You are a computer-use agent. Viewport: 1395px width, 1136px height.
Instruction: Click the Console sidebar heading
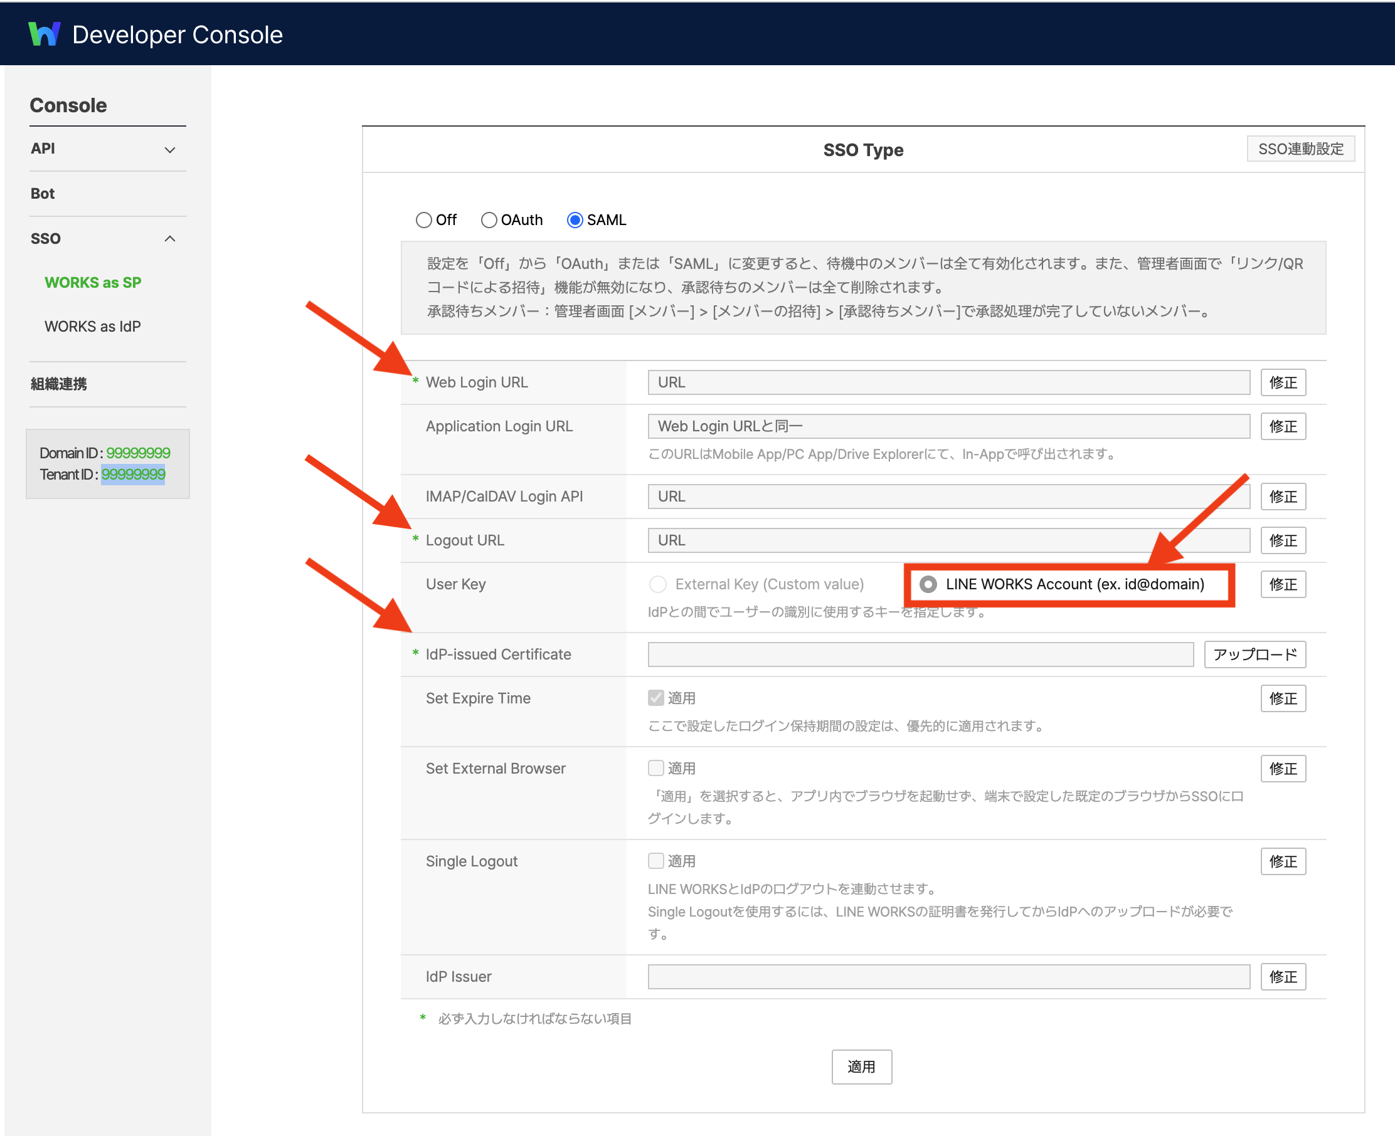click(x=68, y=105)
